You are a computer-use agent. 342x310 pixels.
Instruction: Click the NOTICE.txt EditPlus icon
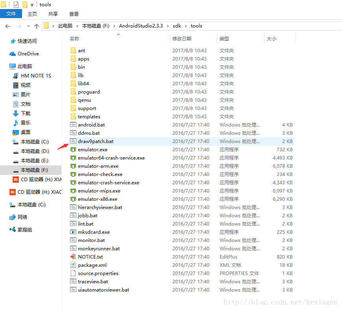pyautogui.click(x=73, y=257)
